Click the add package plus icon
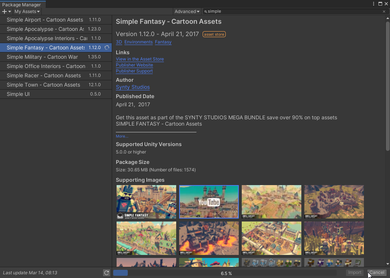The image size is (390, 278). coord(4,12)
